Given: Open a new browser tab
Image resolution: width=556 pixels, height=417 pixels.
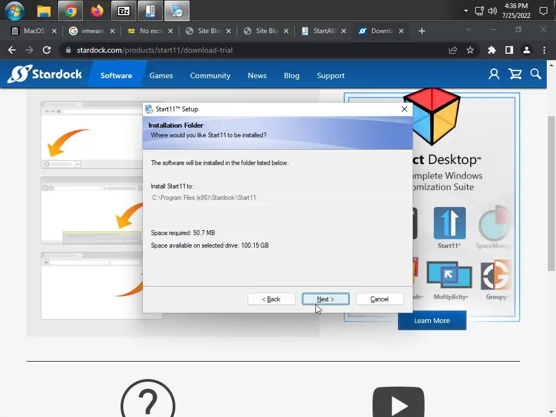Looking at the screenshot, I should [x=421, y=31].
